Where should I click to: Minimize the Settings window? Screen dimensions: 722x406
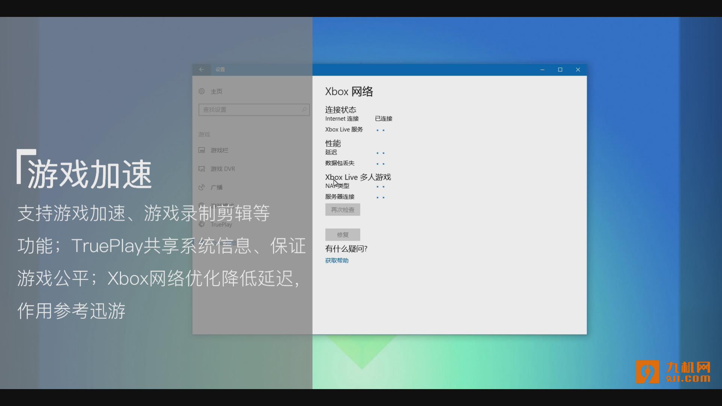(x=542, y=70)
